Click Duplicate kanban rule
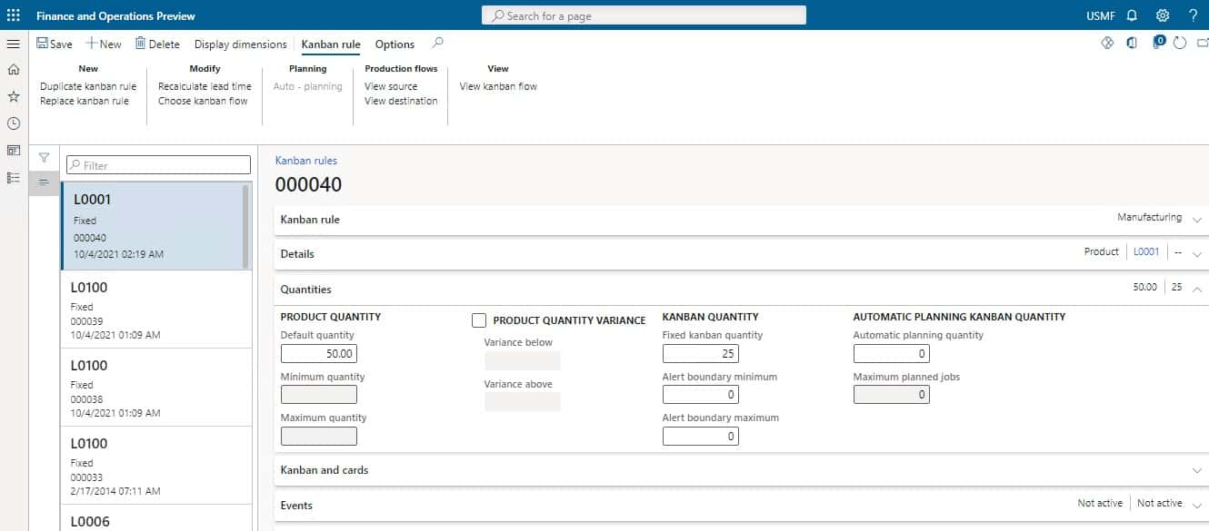The height and width of the screenshot is (531, 1209). click(88, 86)
